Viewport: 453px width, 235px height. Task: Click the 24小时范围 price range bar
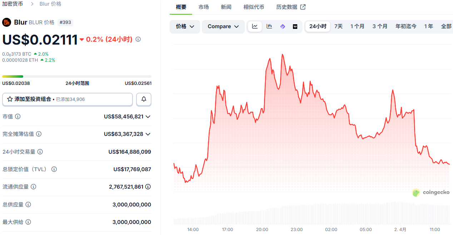pyautogui.click(x=77, y=76)
